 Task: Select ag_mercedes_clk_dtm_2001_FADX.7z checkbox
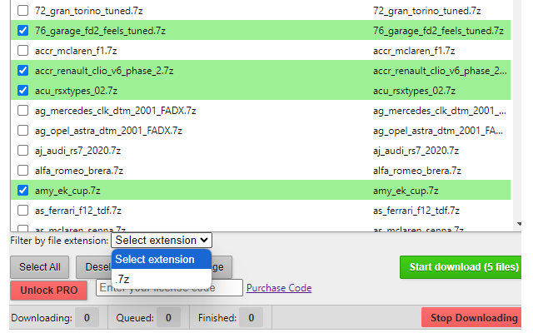[22, 111]
